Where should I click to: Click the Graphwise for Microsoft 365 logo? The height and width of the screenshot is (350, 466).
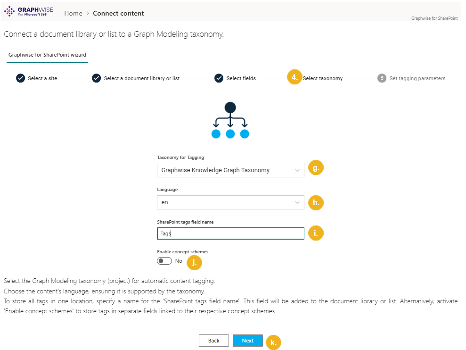tap(29, 11)
